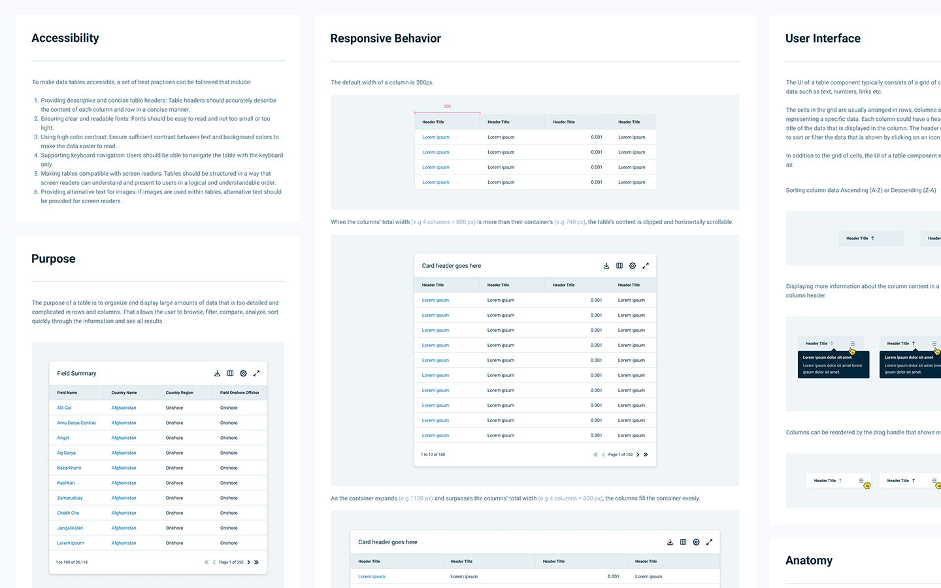Open Afghanistan link in the Alli Gul row
Image resolution: width=941 pixels, height=588 pixels.
124,408
